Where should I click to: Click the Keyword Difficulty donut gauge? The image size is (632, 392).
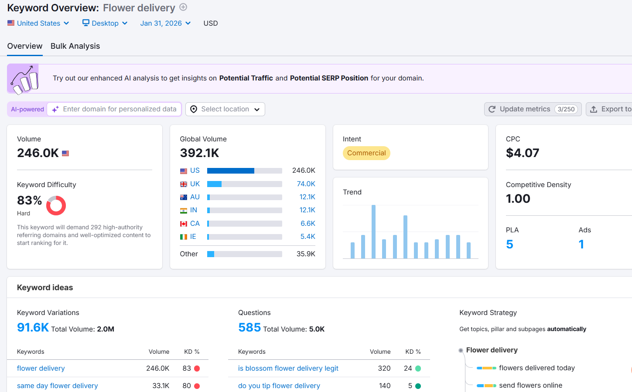point(56,205)
